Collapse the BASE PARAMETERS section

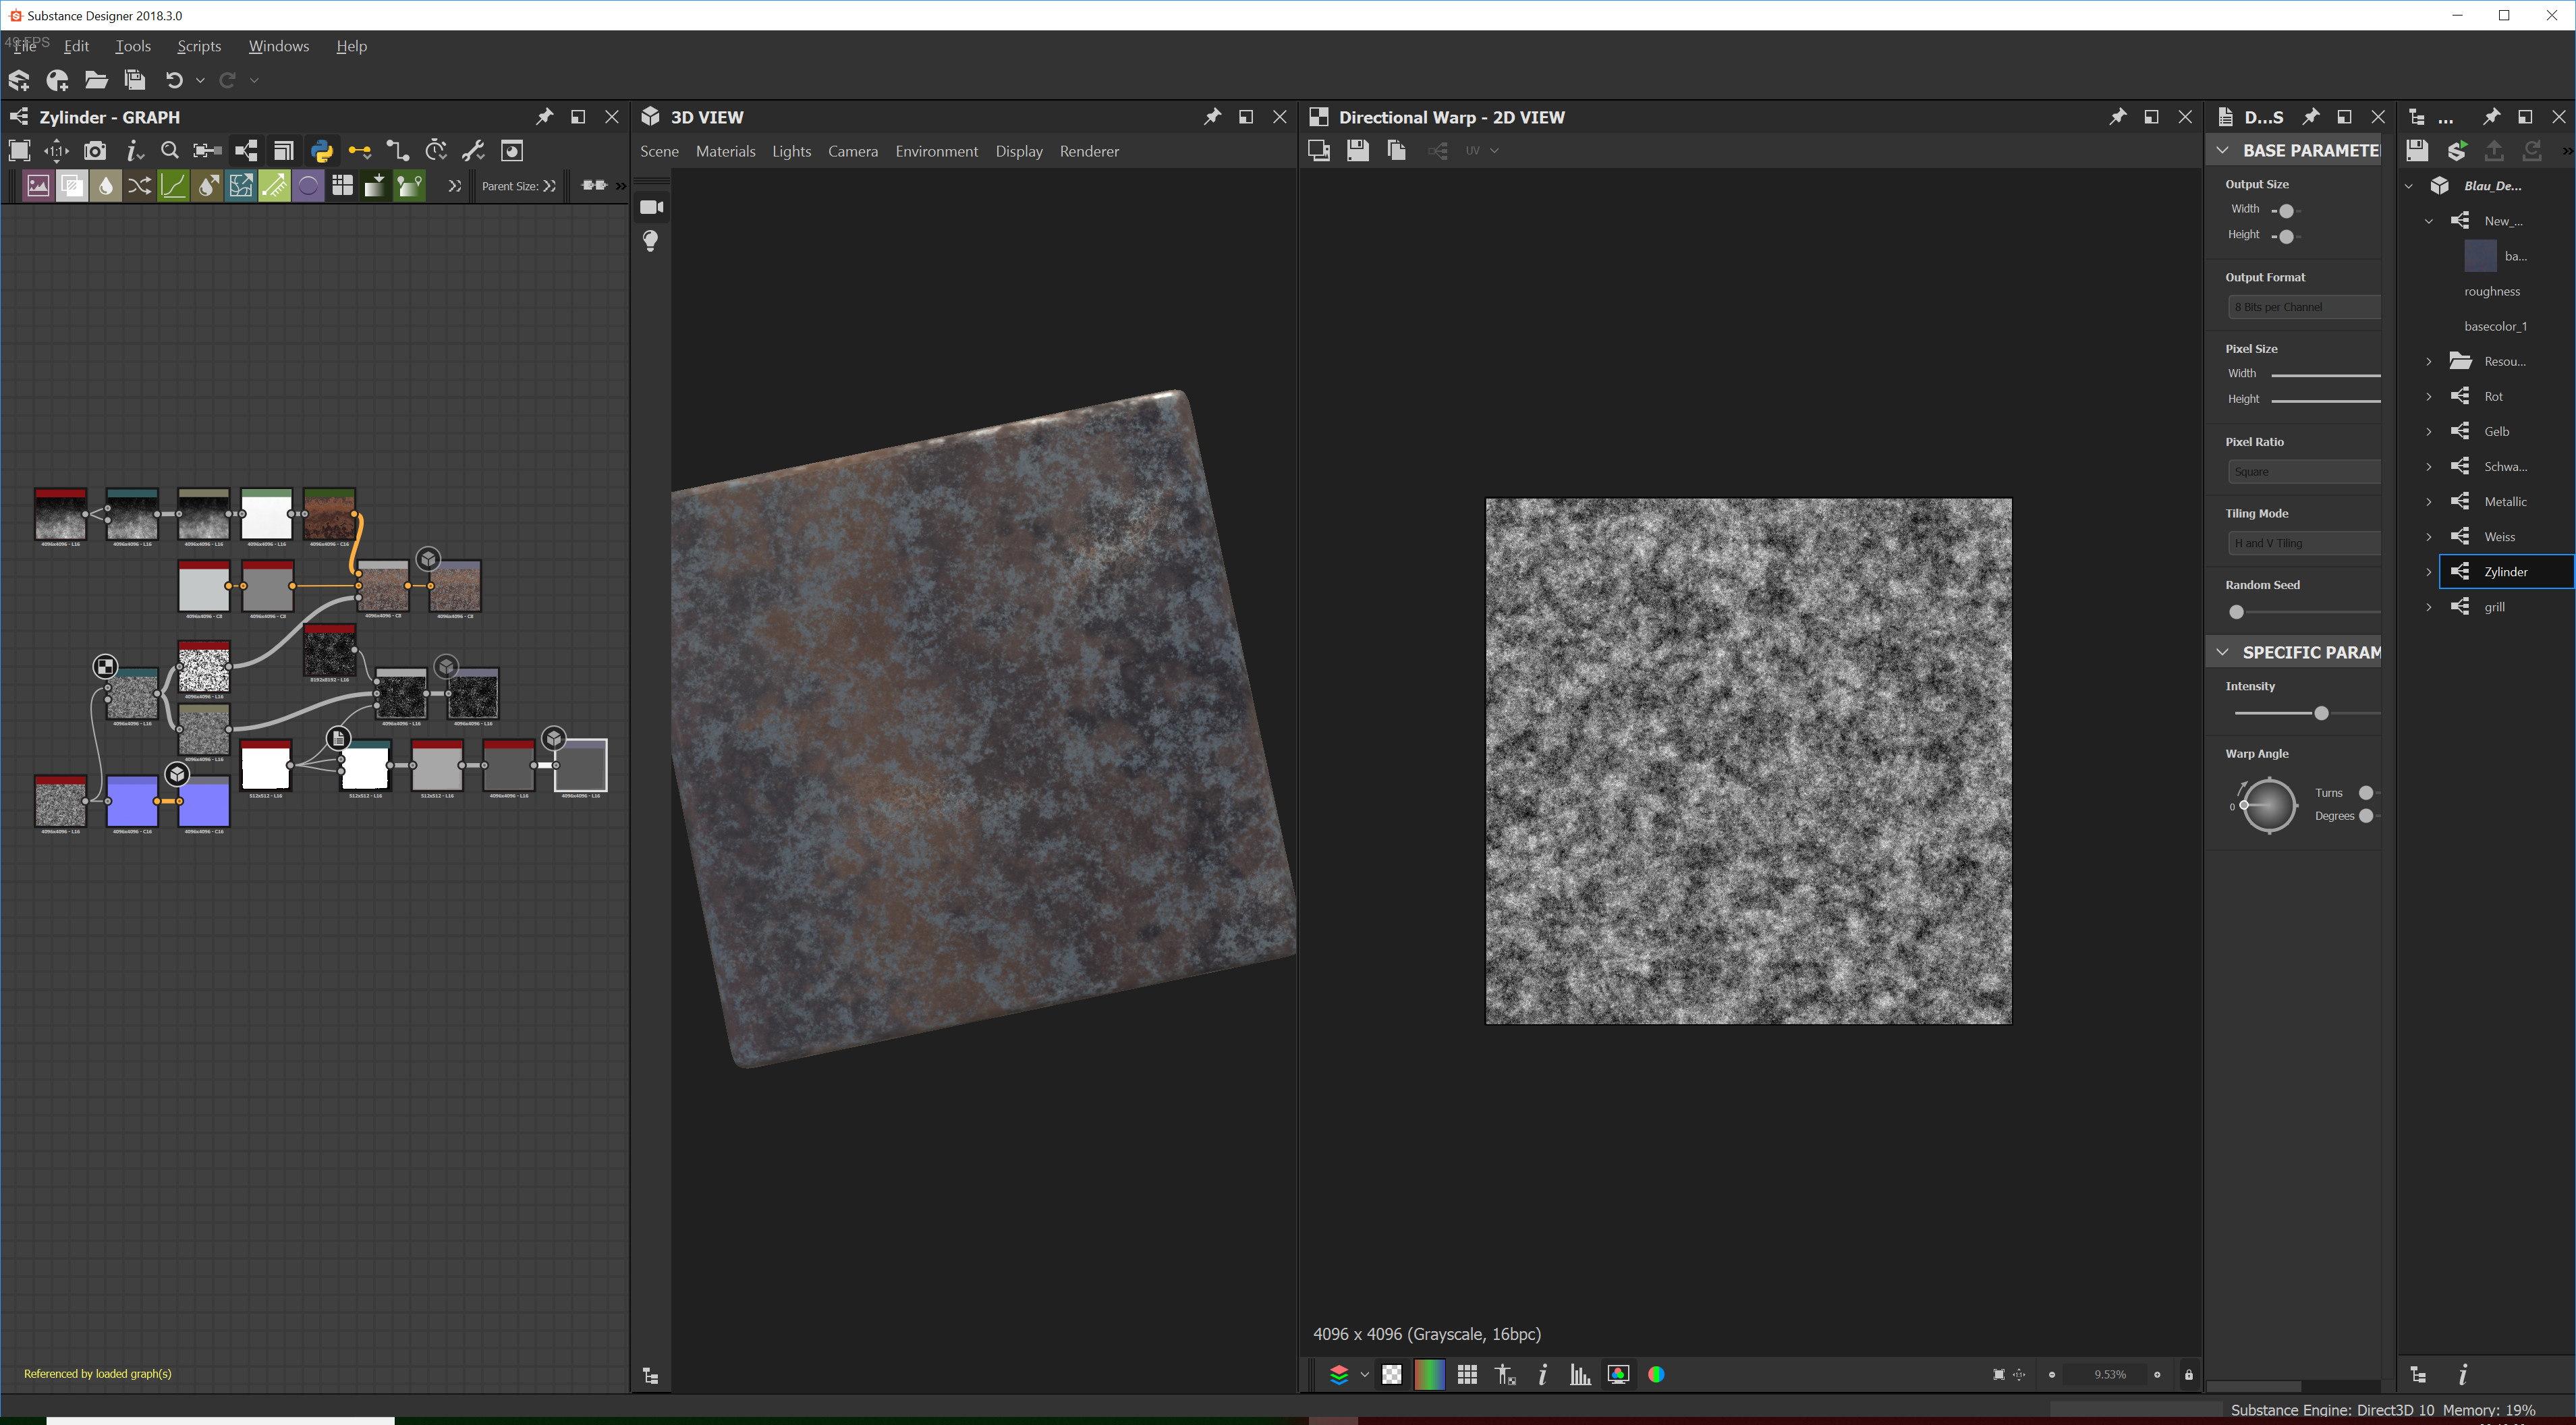pos(2222,151)
